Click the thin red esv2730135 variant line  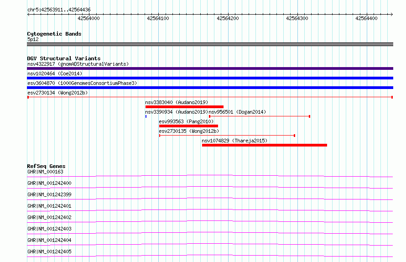[x=227, y=136]
